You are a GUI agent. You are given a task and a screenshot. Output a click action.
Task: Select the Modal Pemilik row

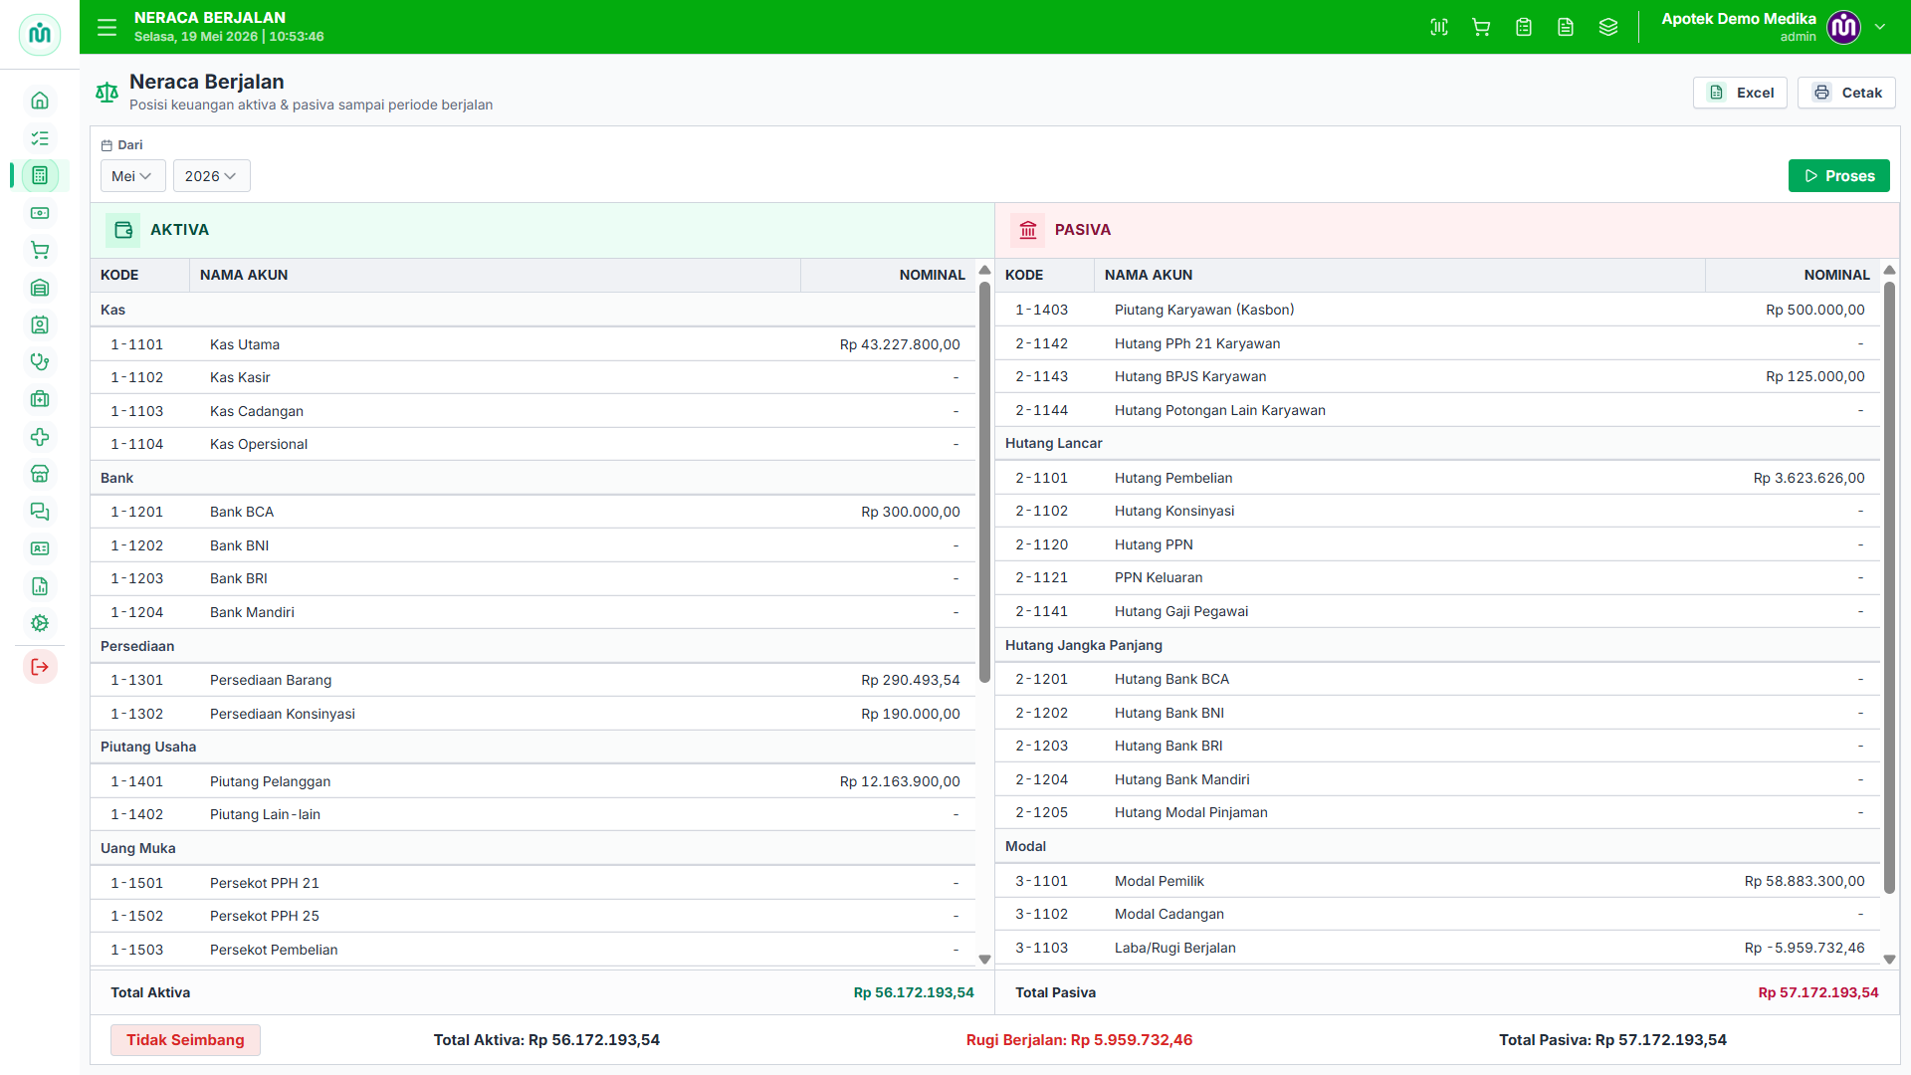[1437, 881]
